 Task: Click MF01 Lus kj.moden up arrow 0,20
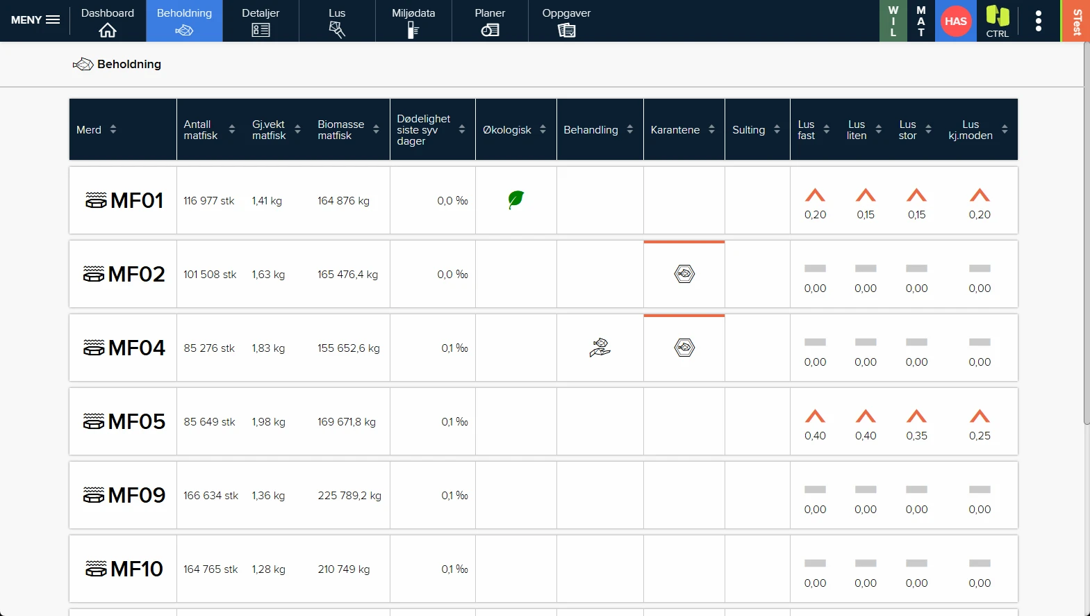tap(980, 195)
